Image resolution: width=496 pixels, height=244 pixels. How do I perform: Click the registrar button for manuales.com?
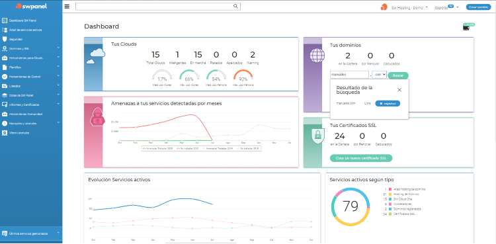tap(388, 104)
